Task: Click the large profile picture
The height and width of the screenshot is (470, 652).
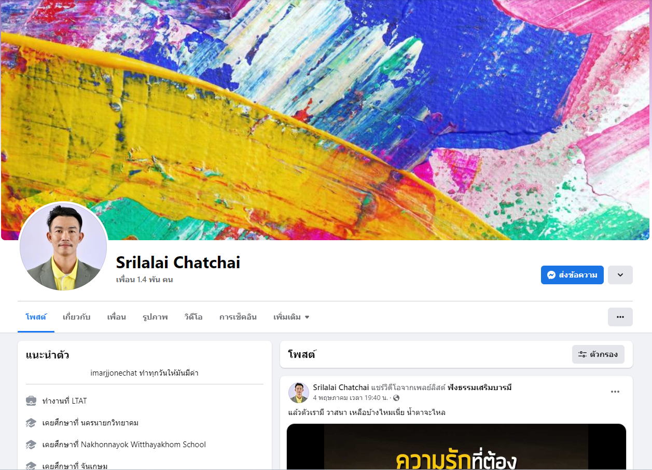Action: pos(63,246)
